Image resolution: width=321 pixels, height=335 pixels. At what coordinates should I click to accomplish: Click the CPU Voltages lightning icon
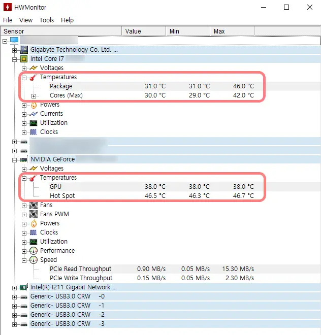click(34, 68)
